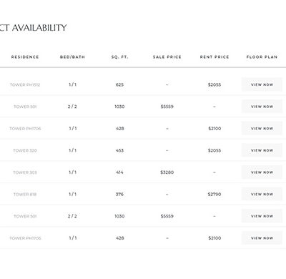
Task: Click the Floor Plan column header
Action: [262, 57]
